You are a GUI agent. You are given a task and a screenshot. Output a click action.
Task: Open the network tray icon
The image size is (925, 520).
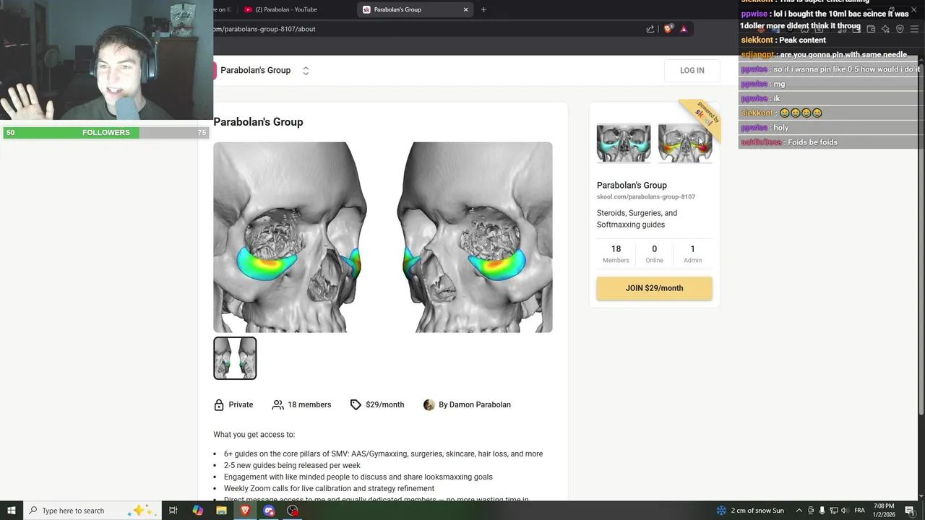tap(832, 511)
